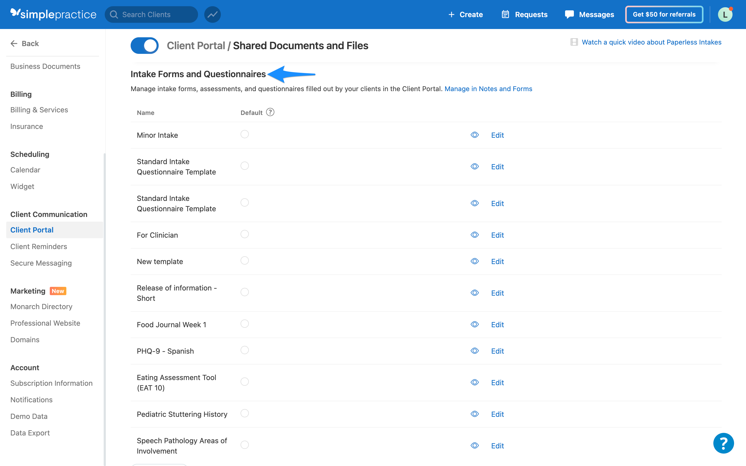Viewport: 746px width, 466px height.
Task: Click the Messages chat bubble icon
Action: 569,14
